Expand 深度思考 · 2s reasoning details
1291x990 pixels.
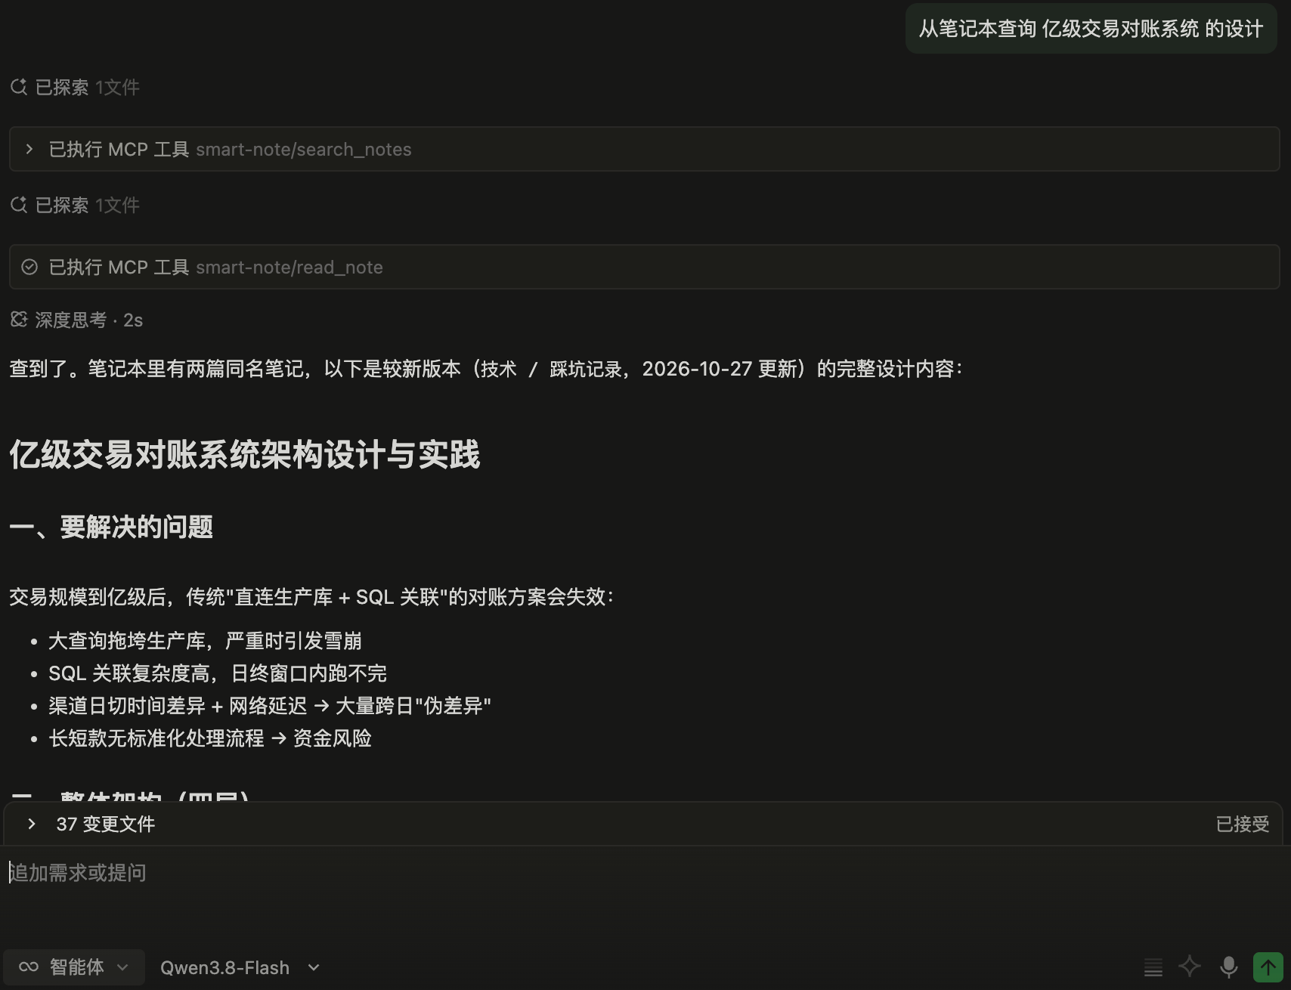pyautogui.click(x=76, y=320)
